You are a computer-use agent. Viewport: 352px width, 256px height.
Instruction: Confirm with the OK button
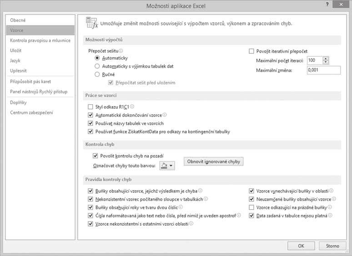point(301,246)
